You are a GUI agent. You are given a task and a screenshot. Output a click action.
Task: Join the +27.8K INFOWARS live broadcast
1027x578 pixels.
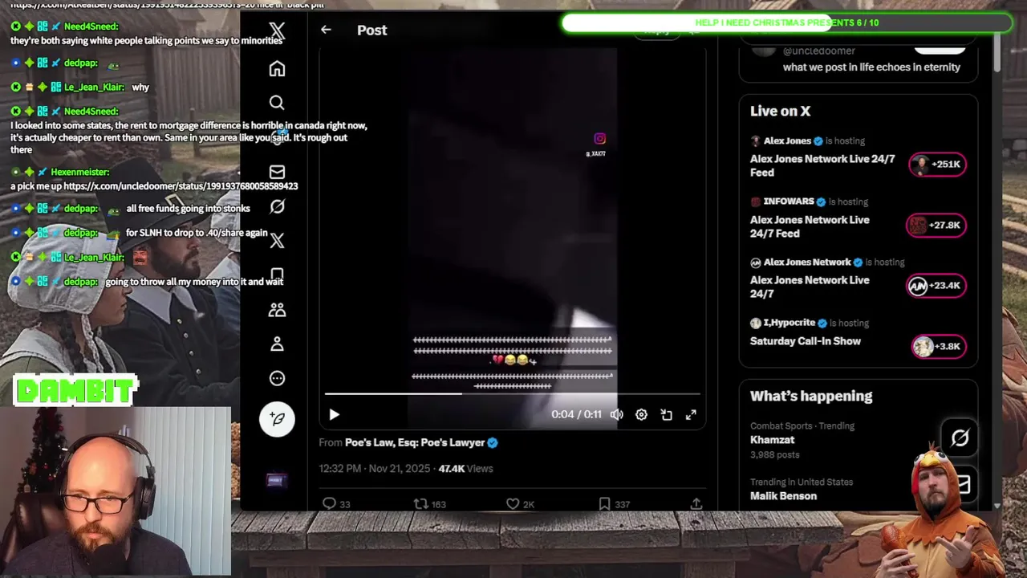[937, 225]
